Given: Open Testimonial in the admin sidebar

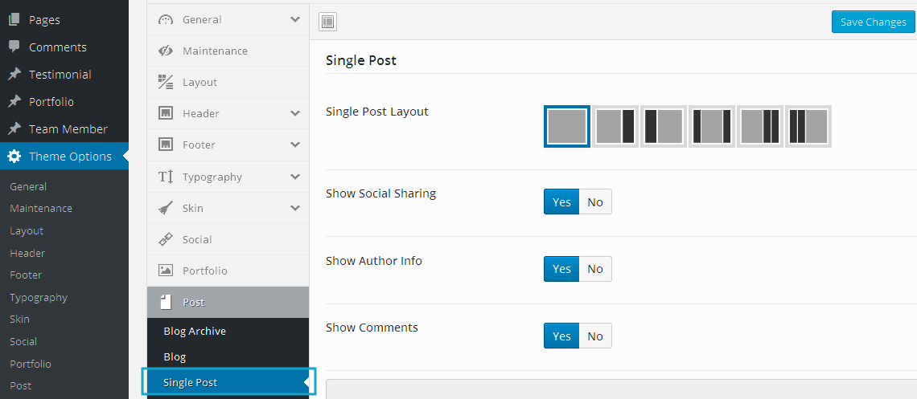Looking at the screenshot, I should [60, 75].
